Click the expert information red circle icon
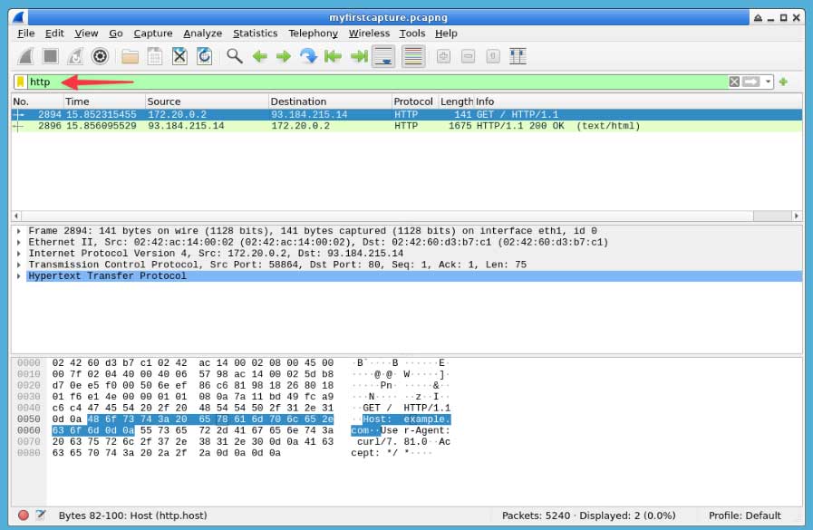The width and height of the screenshot is (813, 530). coord(24,515)
